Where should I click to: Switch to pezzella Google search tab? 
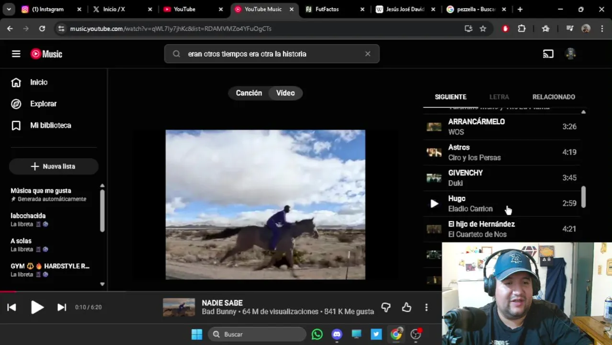(x=476, y=9)
